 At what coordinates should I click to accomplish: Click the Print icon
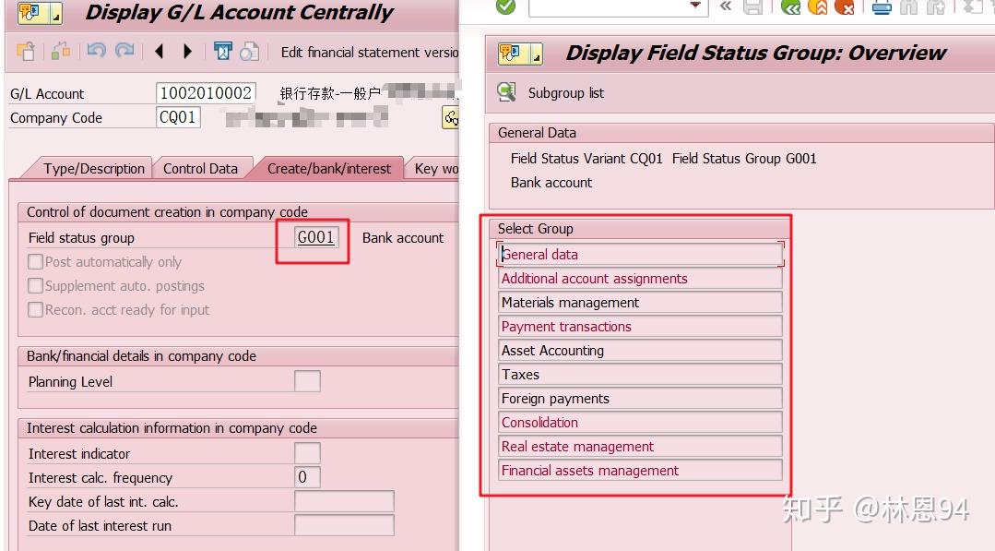pos(881,7)
